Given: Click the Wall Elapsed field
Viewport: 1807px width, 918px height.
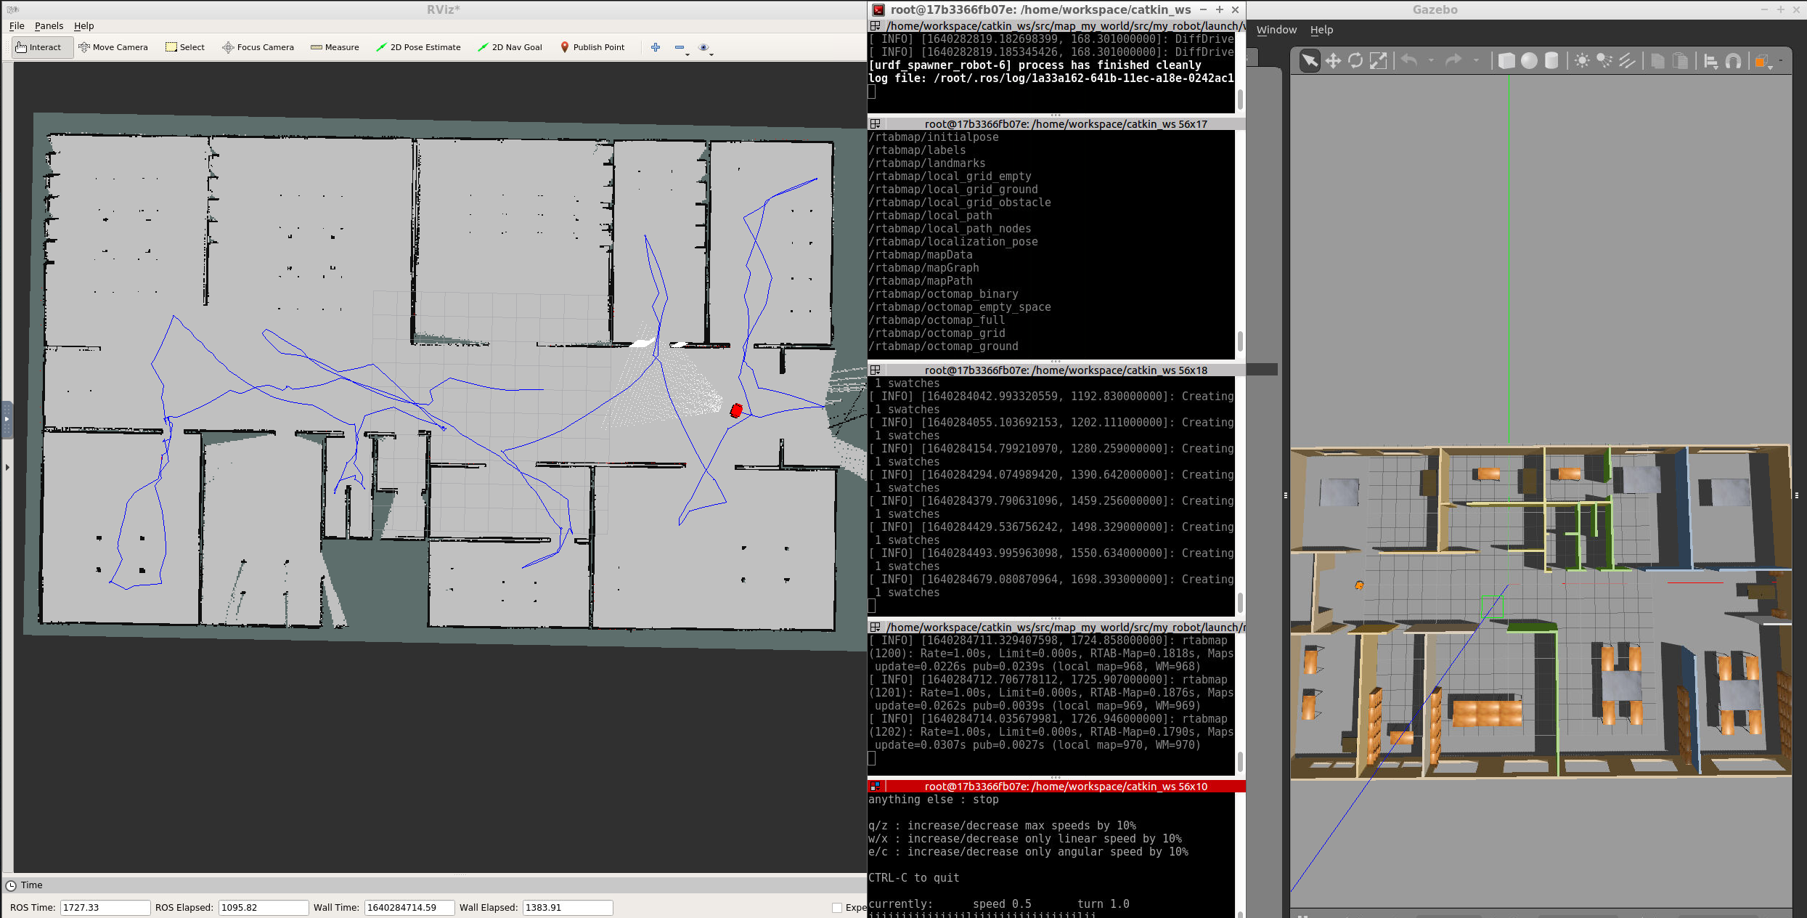Looking at the screenshot, I should 568,907.
